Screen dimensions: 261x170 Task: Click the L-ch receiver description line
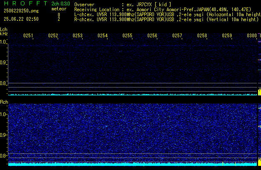168,15
